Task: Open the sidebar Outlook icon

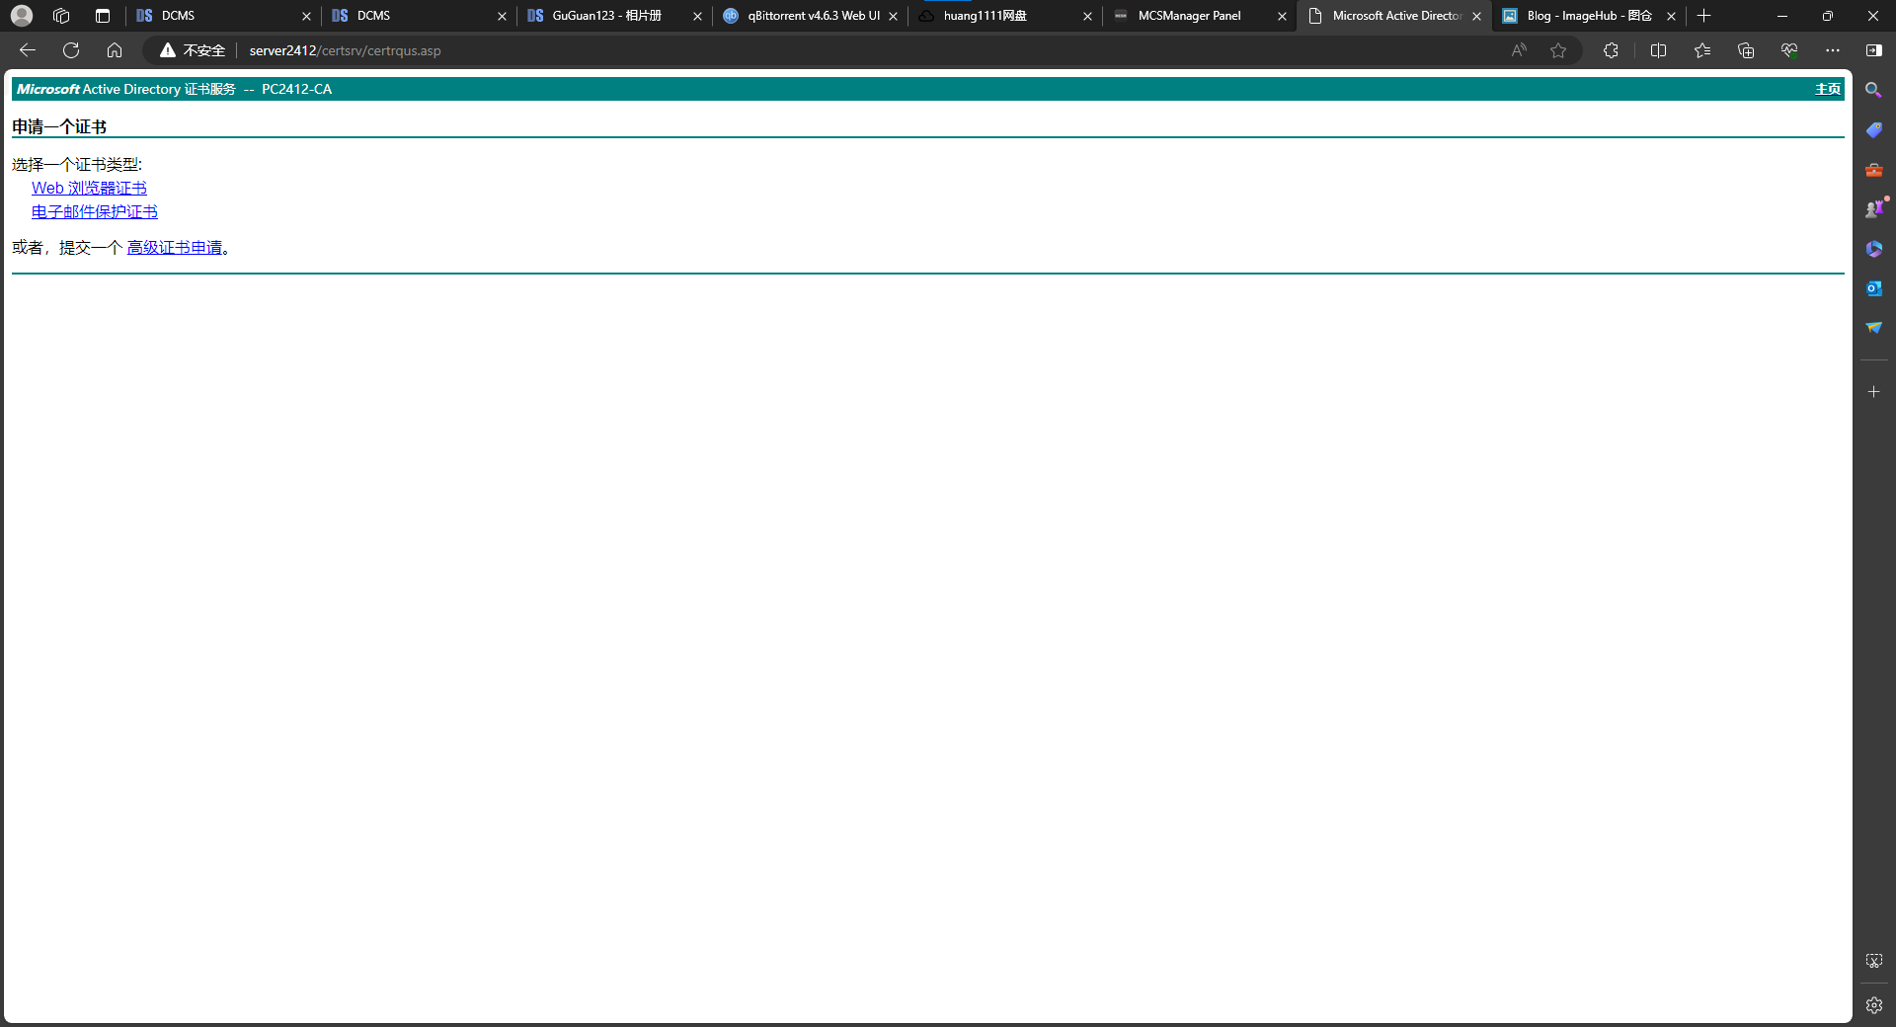Action: coord(1873,288)
